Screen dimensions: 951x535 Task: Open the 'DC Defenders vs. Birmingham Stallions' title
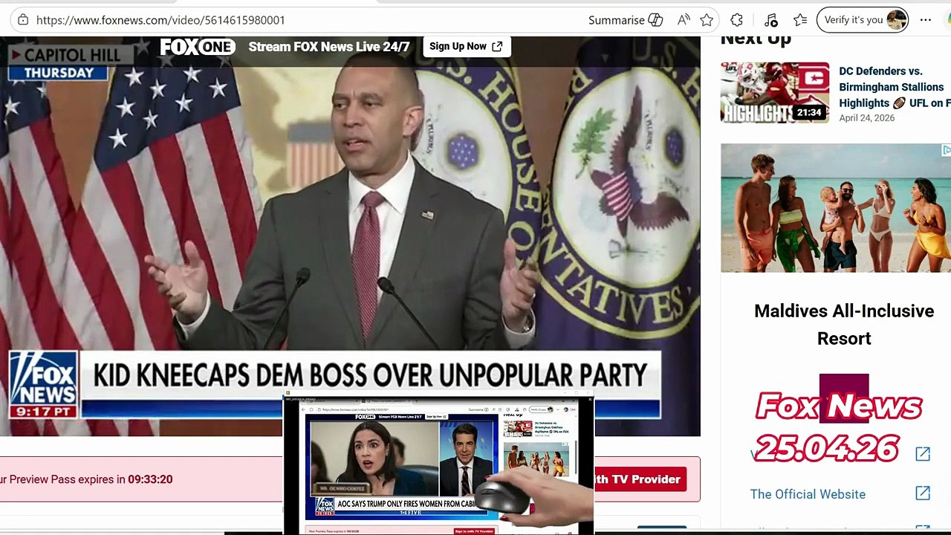895,87
